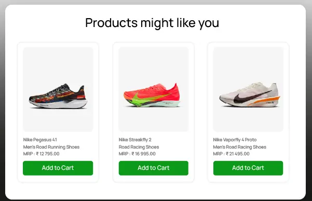Click the Products might like you heading

(152, 23)
